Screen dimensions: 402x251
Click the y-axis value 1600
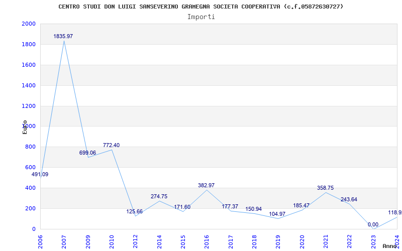point(29,65)
